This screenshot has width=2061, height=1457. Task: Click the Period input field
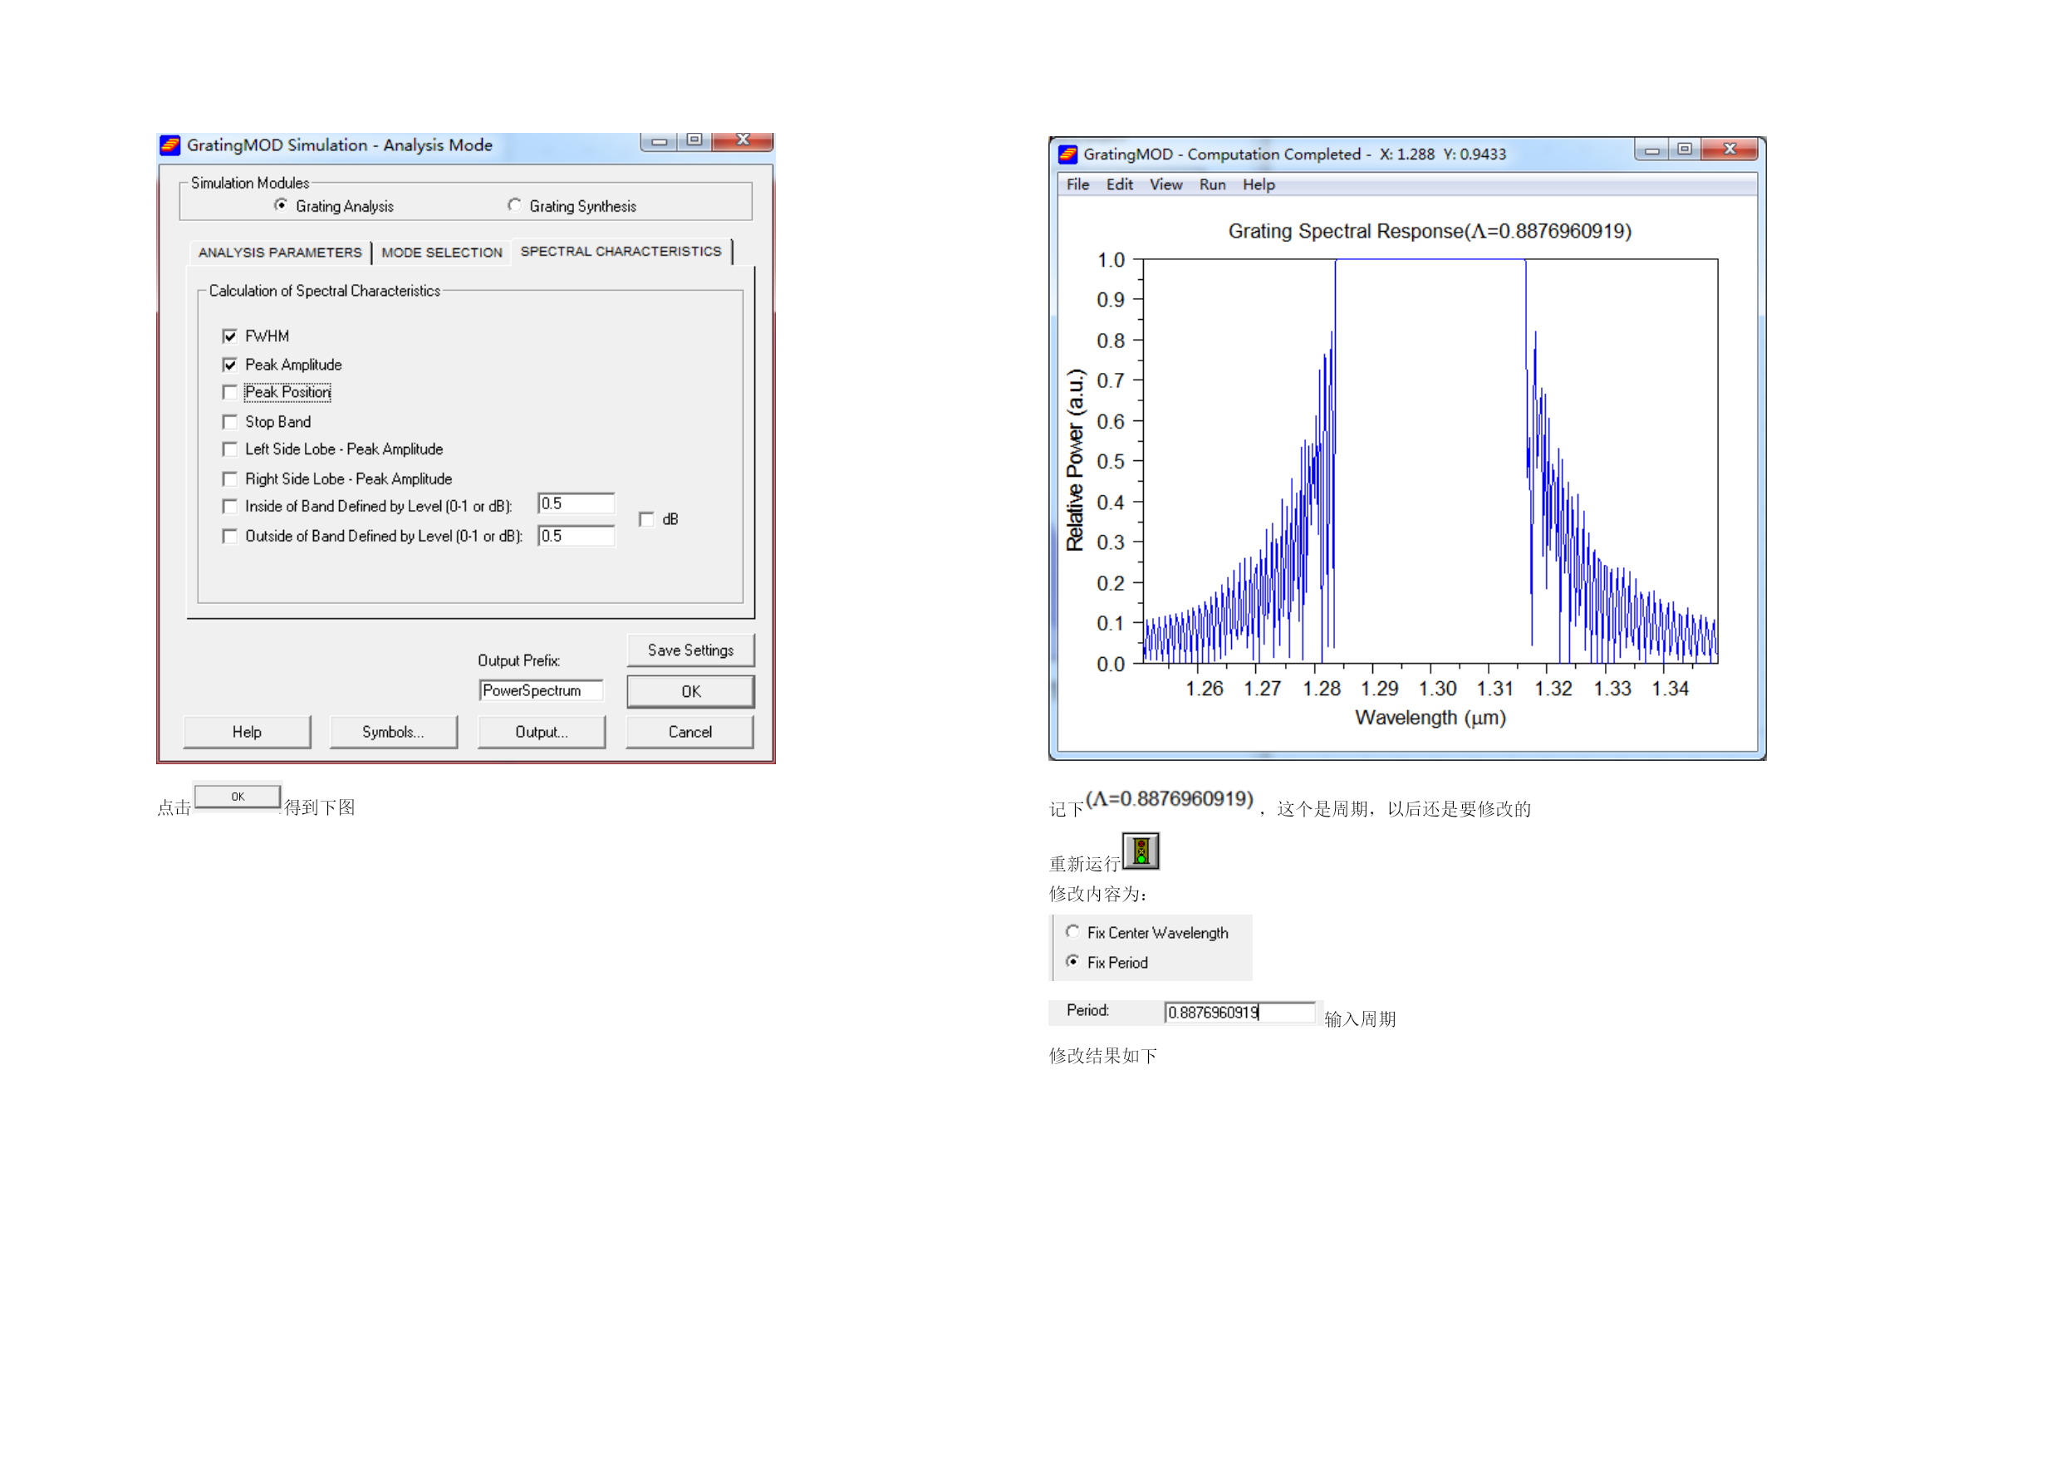(1239, 1013)
